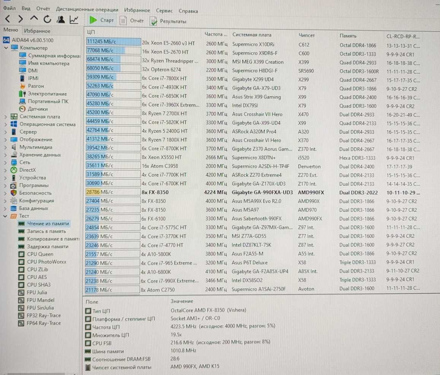Image resolution: width=440 pixels, height=375 pixels.
Task: Open Электропитание page
Action: pyautogui.click(x=43, y=94)
